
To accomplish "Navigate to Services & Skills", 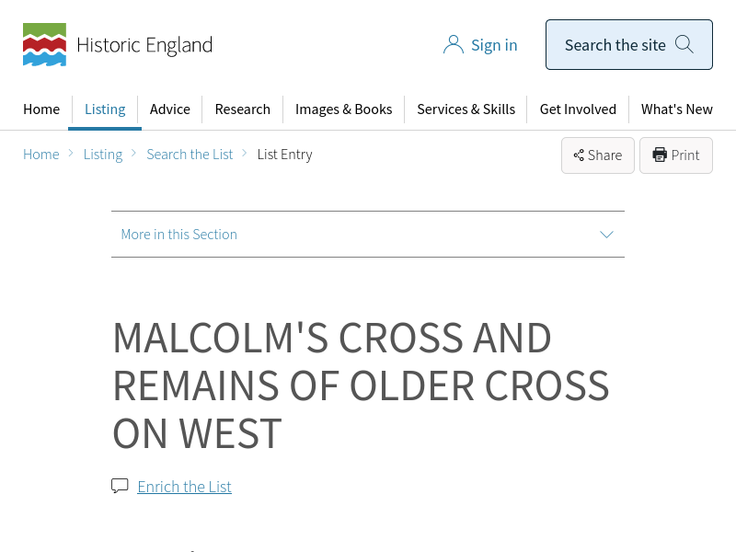I will (466, 109).
